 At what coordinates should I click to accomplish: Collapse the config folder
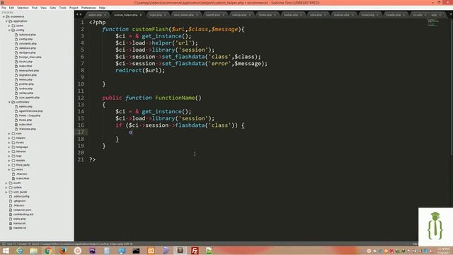[x=9, y=30]
